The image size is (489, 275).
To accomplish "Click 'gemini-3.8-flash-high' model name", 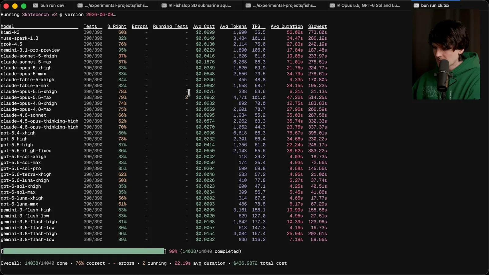I will 29,234.
